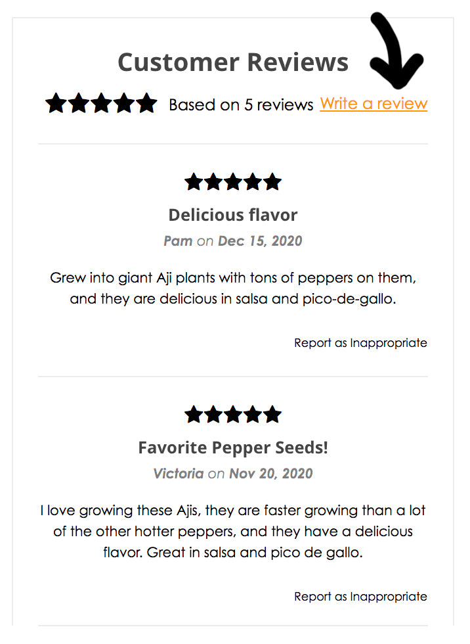Click the review text about giant Aji plants
Image resolution: width=470 pixels, height=644 pixels.
(x=233, y=288)
